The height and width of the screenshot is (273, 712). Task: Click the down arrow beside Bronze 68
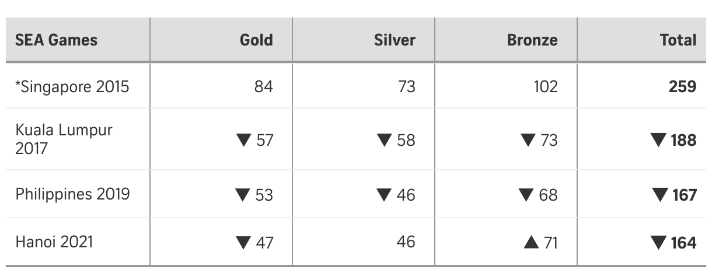click(528, 194)
